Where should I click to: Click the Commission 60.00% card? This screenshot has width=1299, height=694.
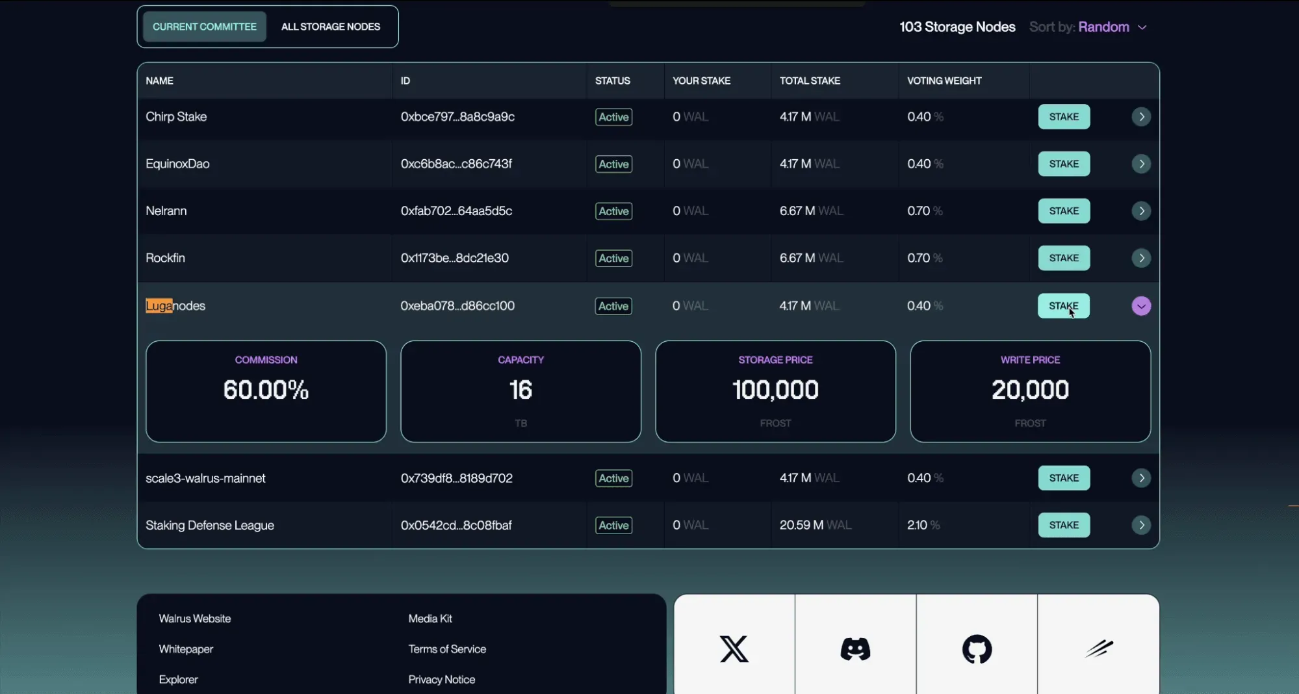point(266,391)
